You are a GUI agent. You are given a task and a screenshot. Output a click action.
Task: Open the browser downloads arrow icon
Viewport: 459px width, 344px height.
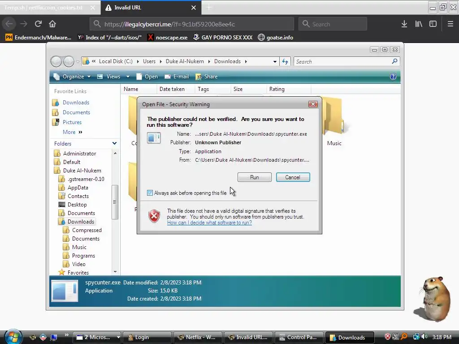pos(404,24)
